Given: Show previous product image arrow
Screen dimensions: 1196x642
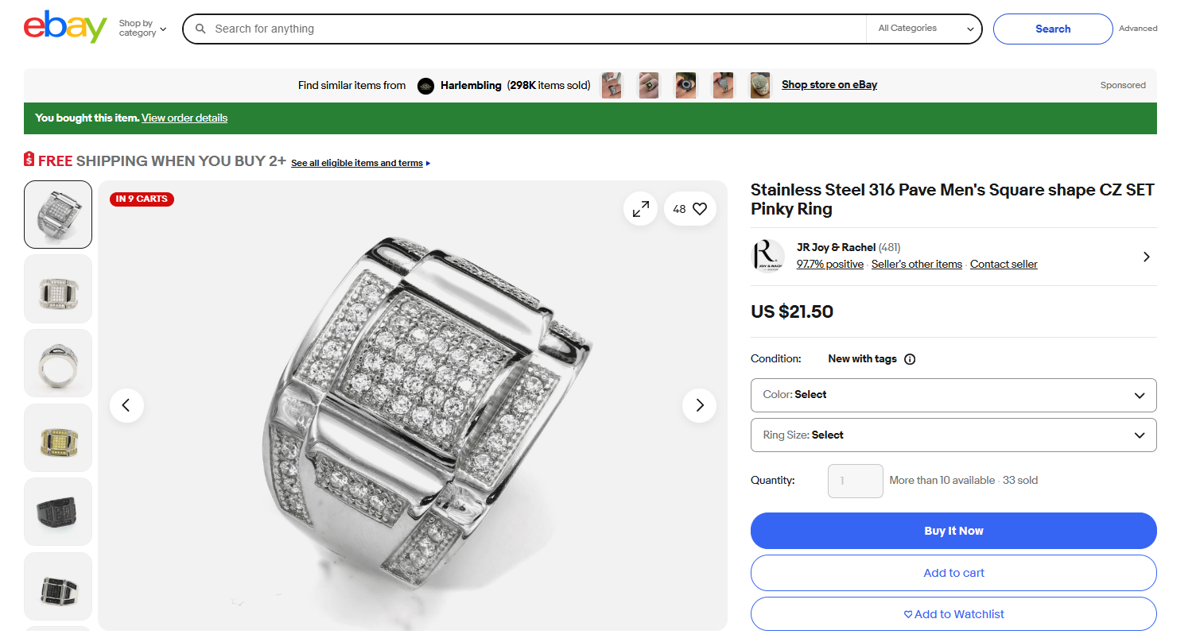Looking at the screenshot, I should tap(126, 405).
